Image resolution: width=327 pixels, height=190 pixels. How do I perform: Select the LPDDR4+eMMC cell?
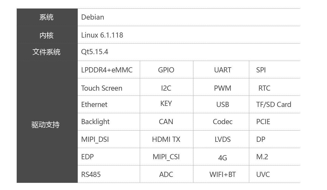pyautogui.click(x=107, y=70)
